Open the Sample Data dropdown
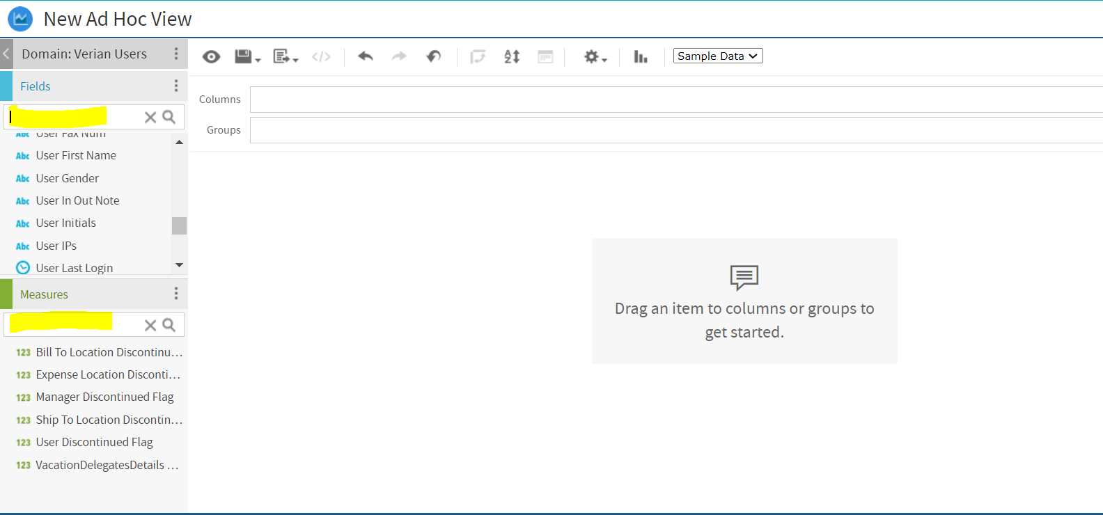This screenshot has width=1103, height=515. (x=717, y=56)
